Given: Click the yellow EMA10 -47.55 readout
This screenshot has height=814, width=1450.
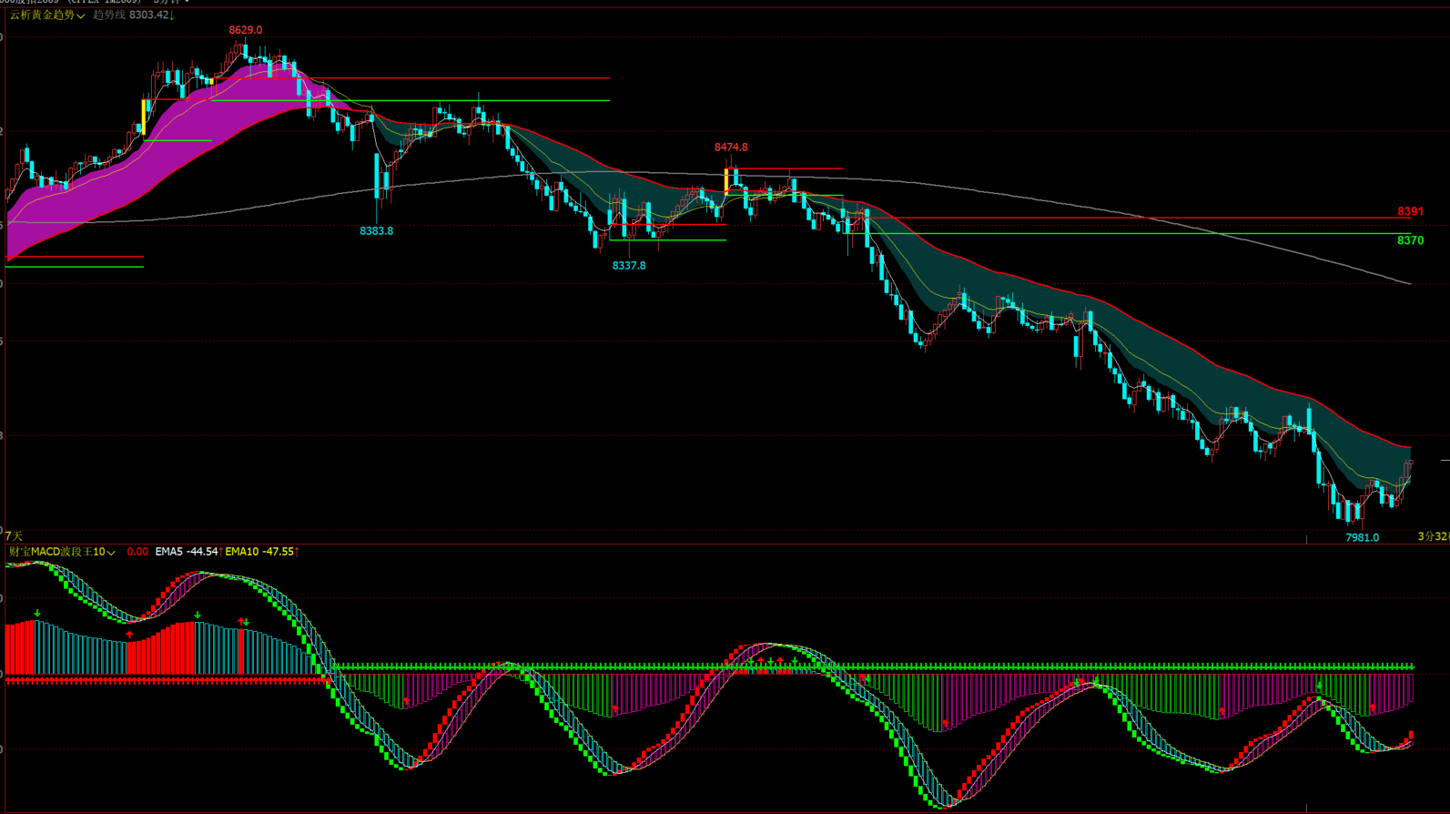Looking at the screenshot, I should pyautogui.click(x=259, y=552).
